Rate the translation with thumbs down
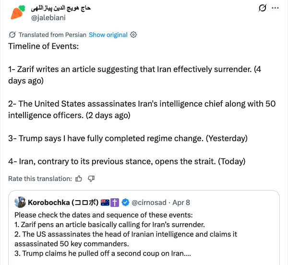This screenshot has height=265, width=288. [91, 179]
